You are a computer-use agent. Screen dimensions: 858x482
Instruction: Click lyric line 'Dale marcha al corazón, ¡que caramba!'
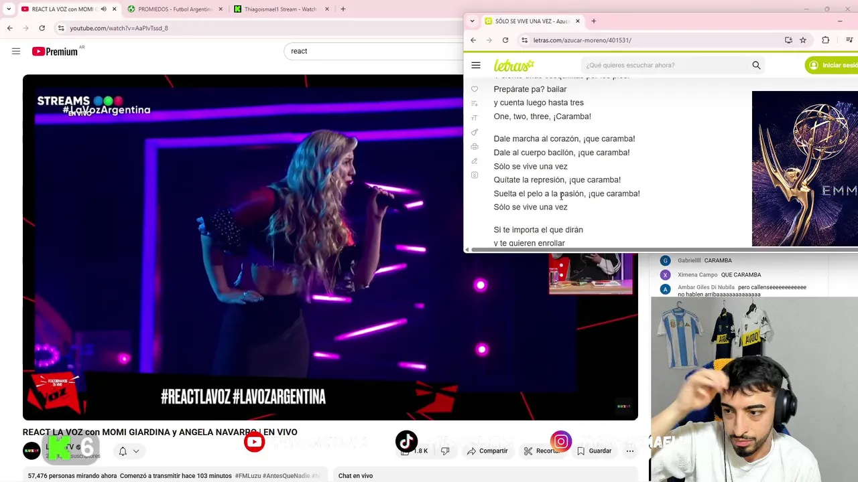coord(564,139)
